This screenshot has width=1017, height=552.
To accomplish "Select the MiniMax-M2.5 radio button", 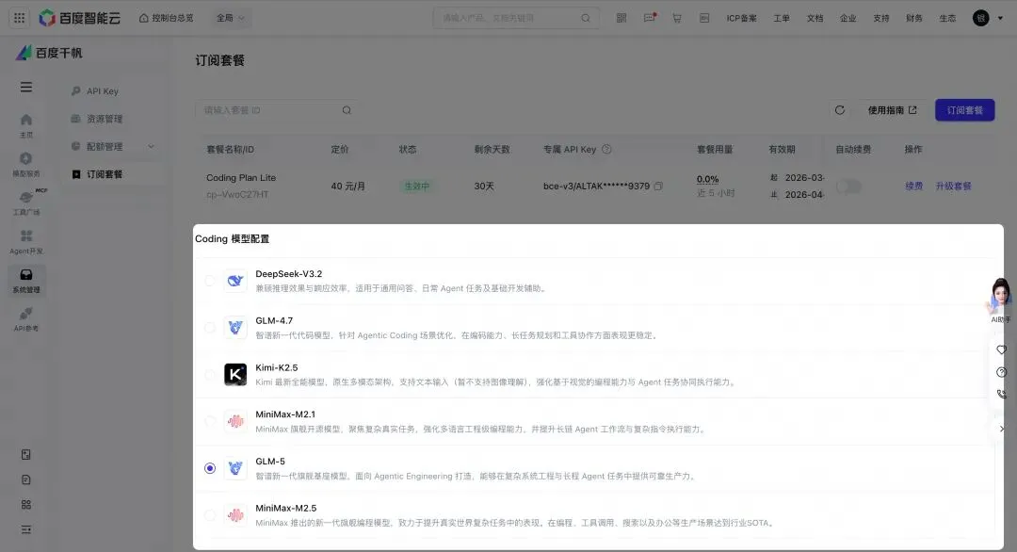I will pos(209,515).
